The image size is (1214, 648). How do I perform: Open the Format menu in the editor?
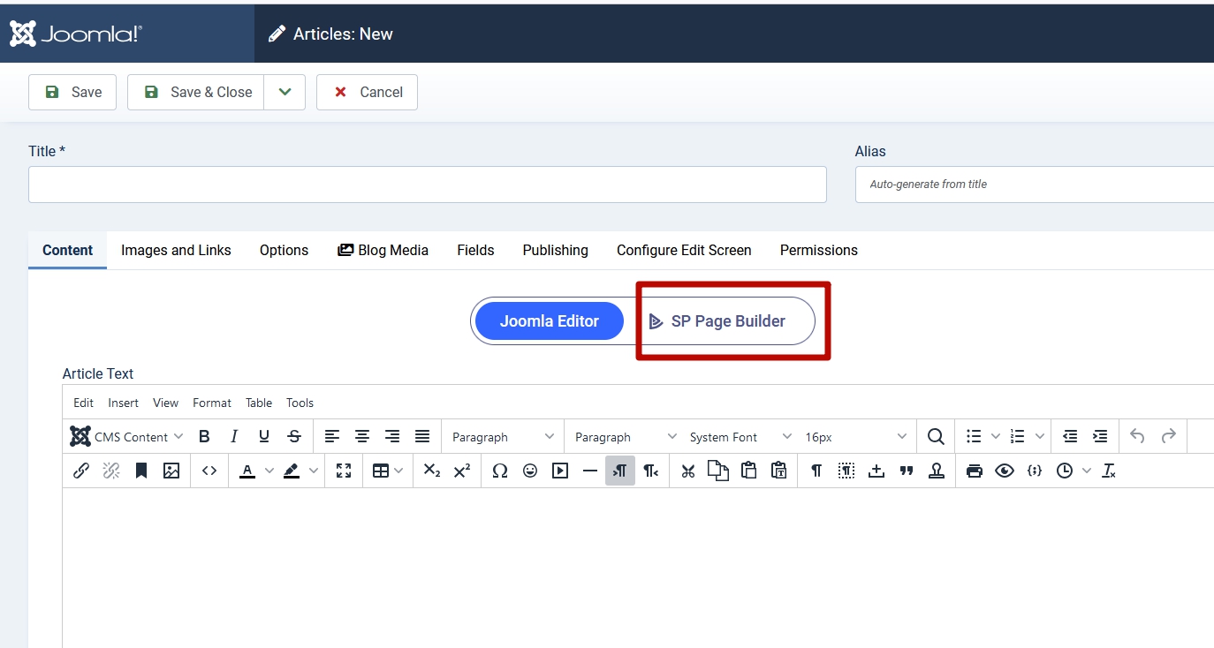(x=211, y=403)
